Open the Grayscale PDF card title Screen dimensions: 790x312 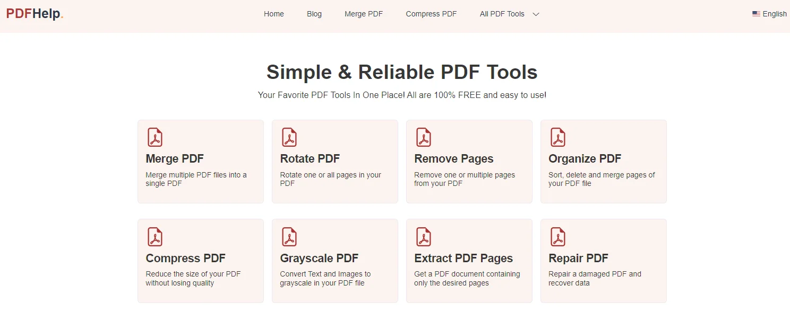coord(319,258)
